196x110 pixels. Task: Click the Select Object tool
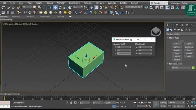coord(35,7)
